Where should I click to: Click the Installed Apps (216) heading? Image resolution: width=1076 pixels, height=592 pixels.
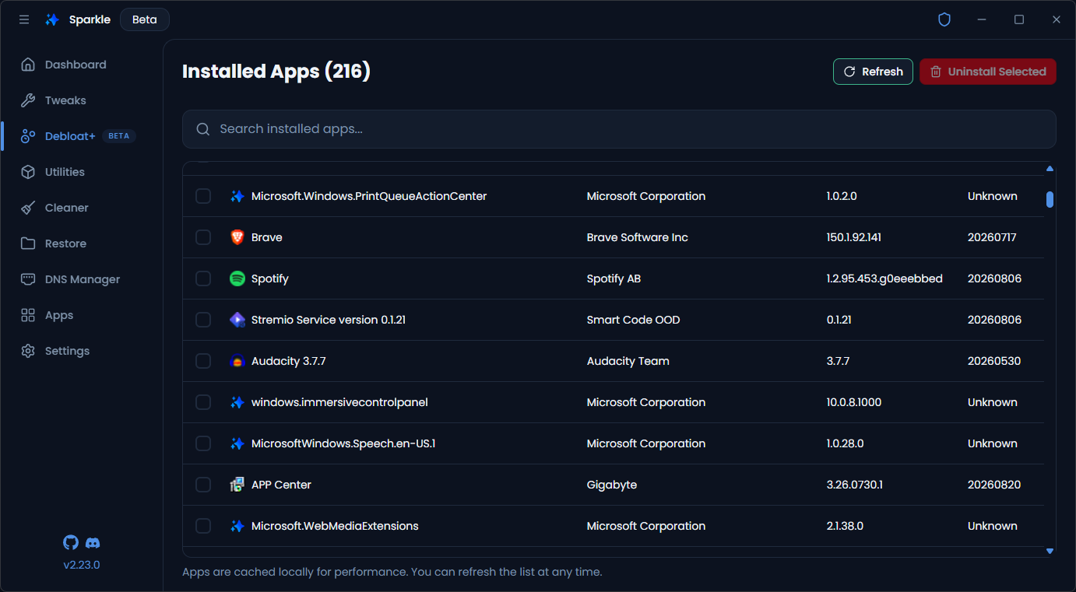pos(276,72)
